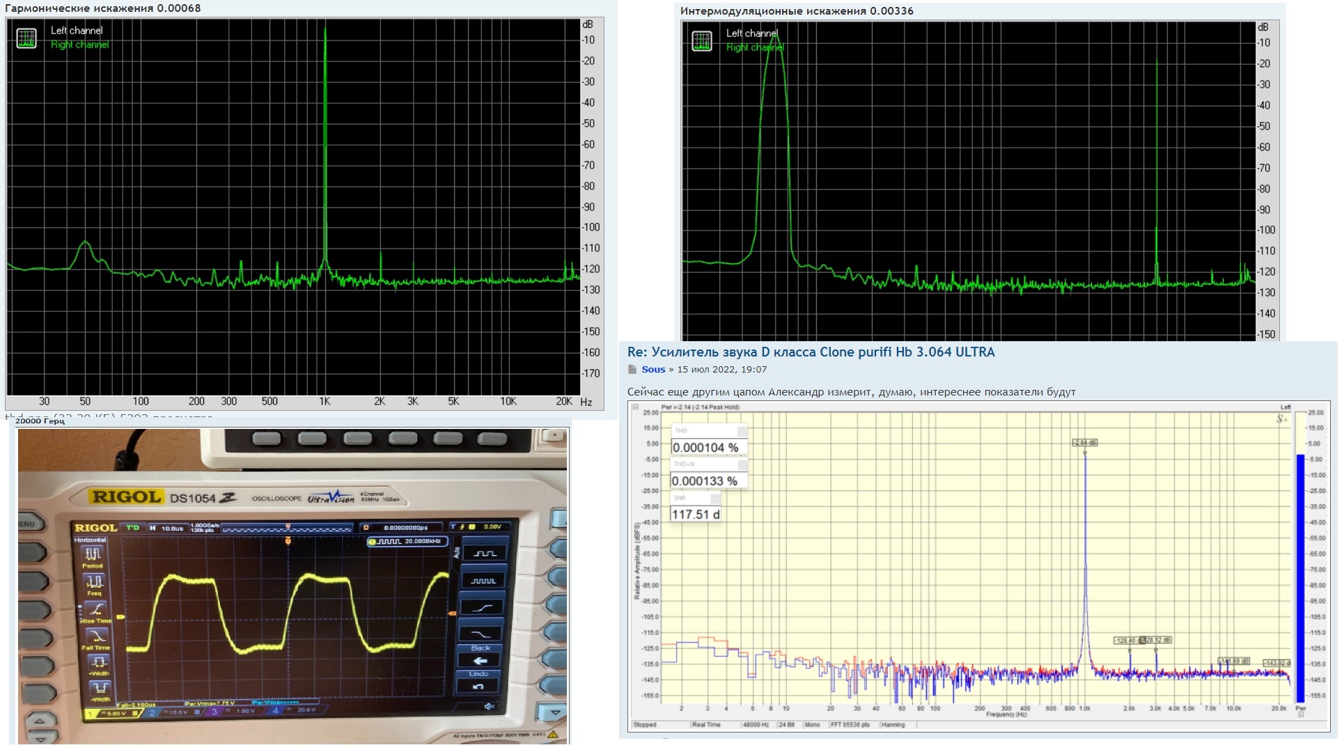Click the D 0.00000000ps delay readout

[402, 528]
